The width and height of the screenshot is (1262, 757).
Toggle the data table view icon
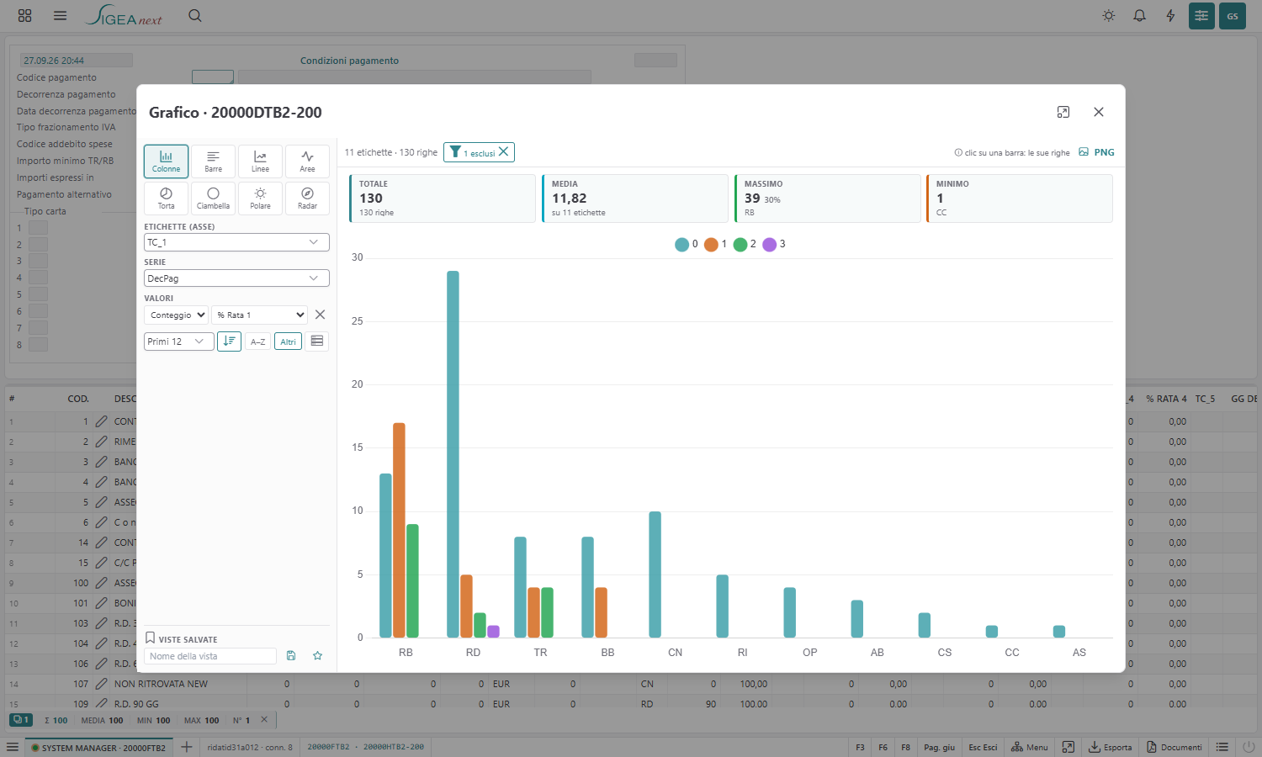[317, 341]
